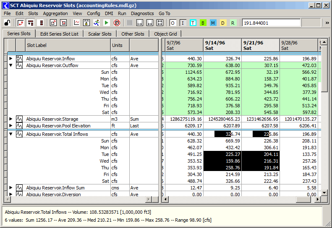Set the light green R flag
Screen dimensions: 332x228
point(233,23)
